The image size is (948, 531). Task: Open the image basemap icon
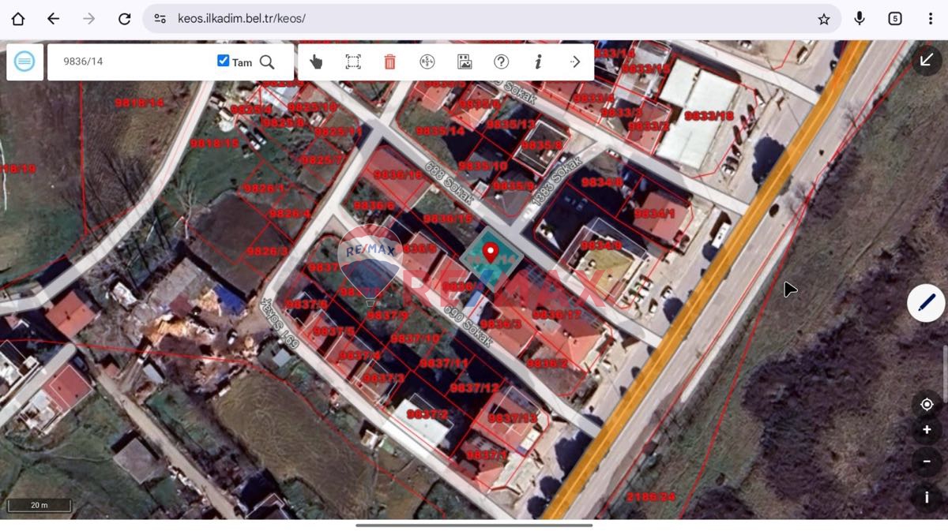point(465,62)
